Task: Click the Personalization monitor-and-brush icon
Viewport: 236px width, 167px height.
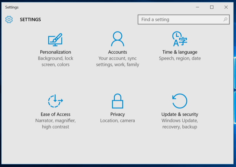Action: pyautogui.click(x=55, y=39)
